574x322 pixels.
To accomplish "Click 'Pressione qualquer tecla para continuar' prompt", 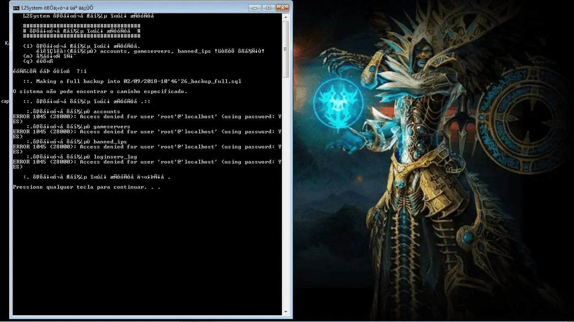I will pyautogui.click(x=87, y=187).
